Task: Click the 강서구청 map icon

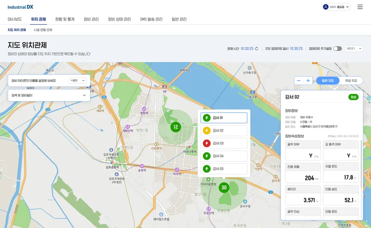Action: tap(245, 202)
